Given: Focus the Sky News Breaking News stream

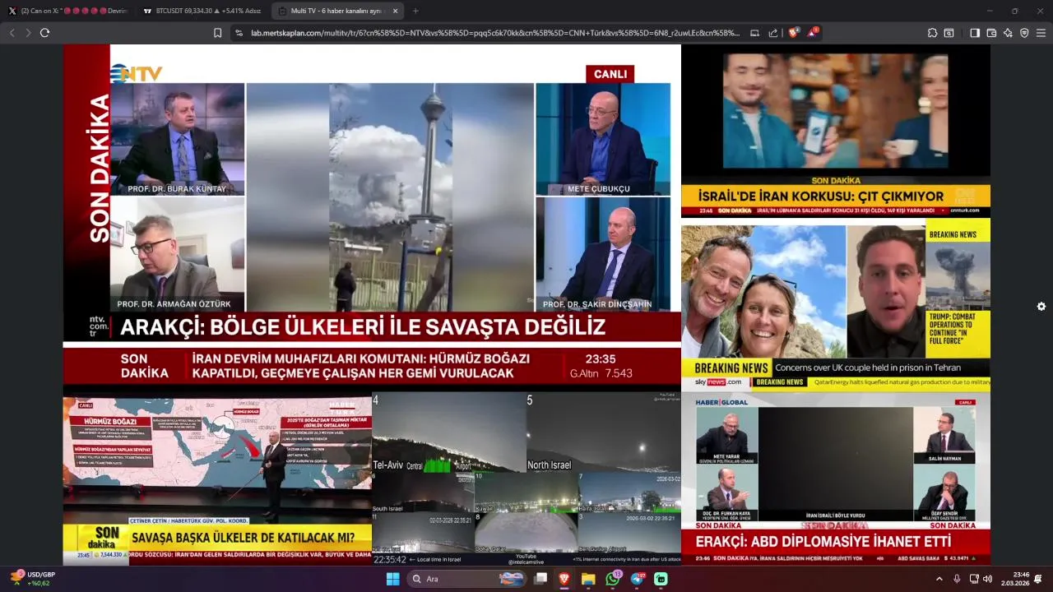Looking at the screenshot, I should 836,304.
